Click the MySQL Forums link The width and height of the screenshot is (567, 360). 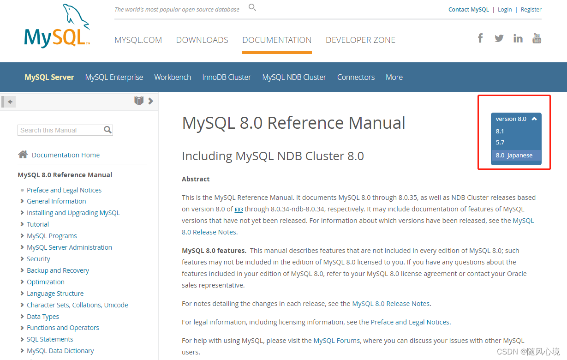pos(337,341)
